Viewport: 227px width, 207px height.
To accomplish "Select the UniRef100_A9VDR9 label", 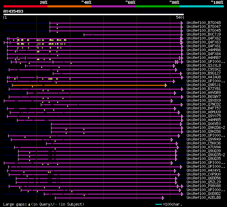I will [x=204, y=93].
